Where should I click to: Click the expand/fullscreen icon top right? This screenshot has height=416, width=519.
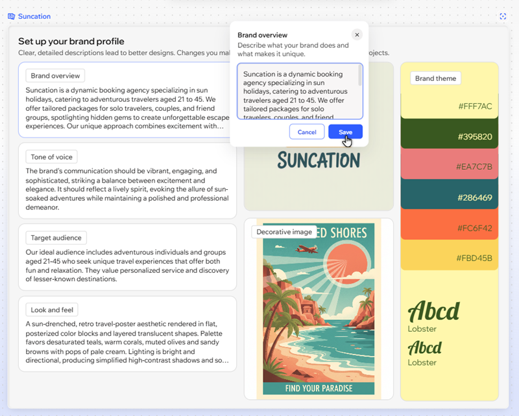click(503, 16)
